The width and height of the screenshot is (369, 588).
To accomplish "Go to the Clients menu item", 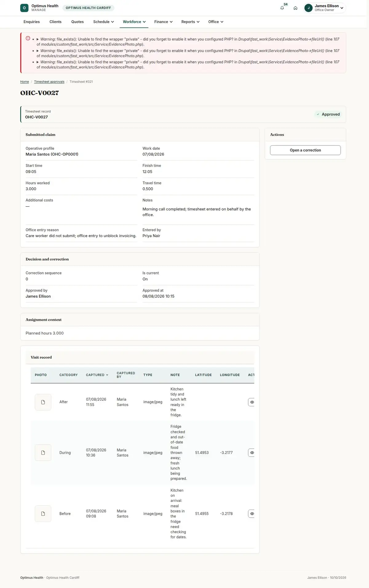I will [55, 22].
